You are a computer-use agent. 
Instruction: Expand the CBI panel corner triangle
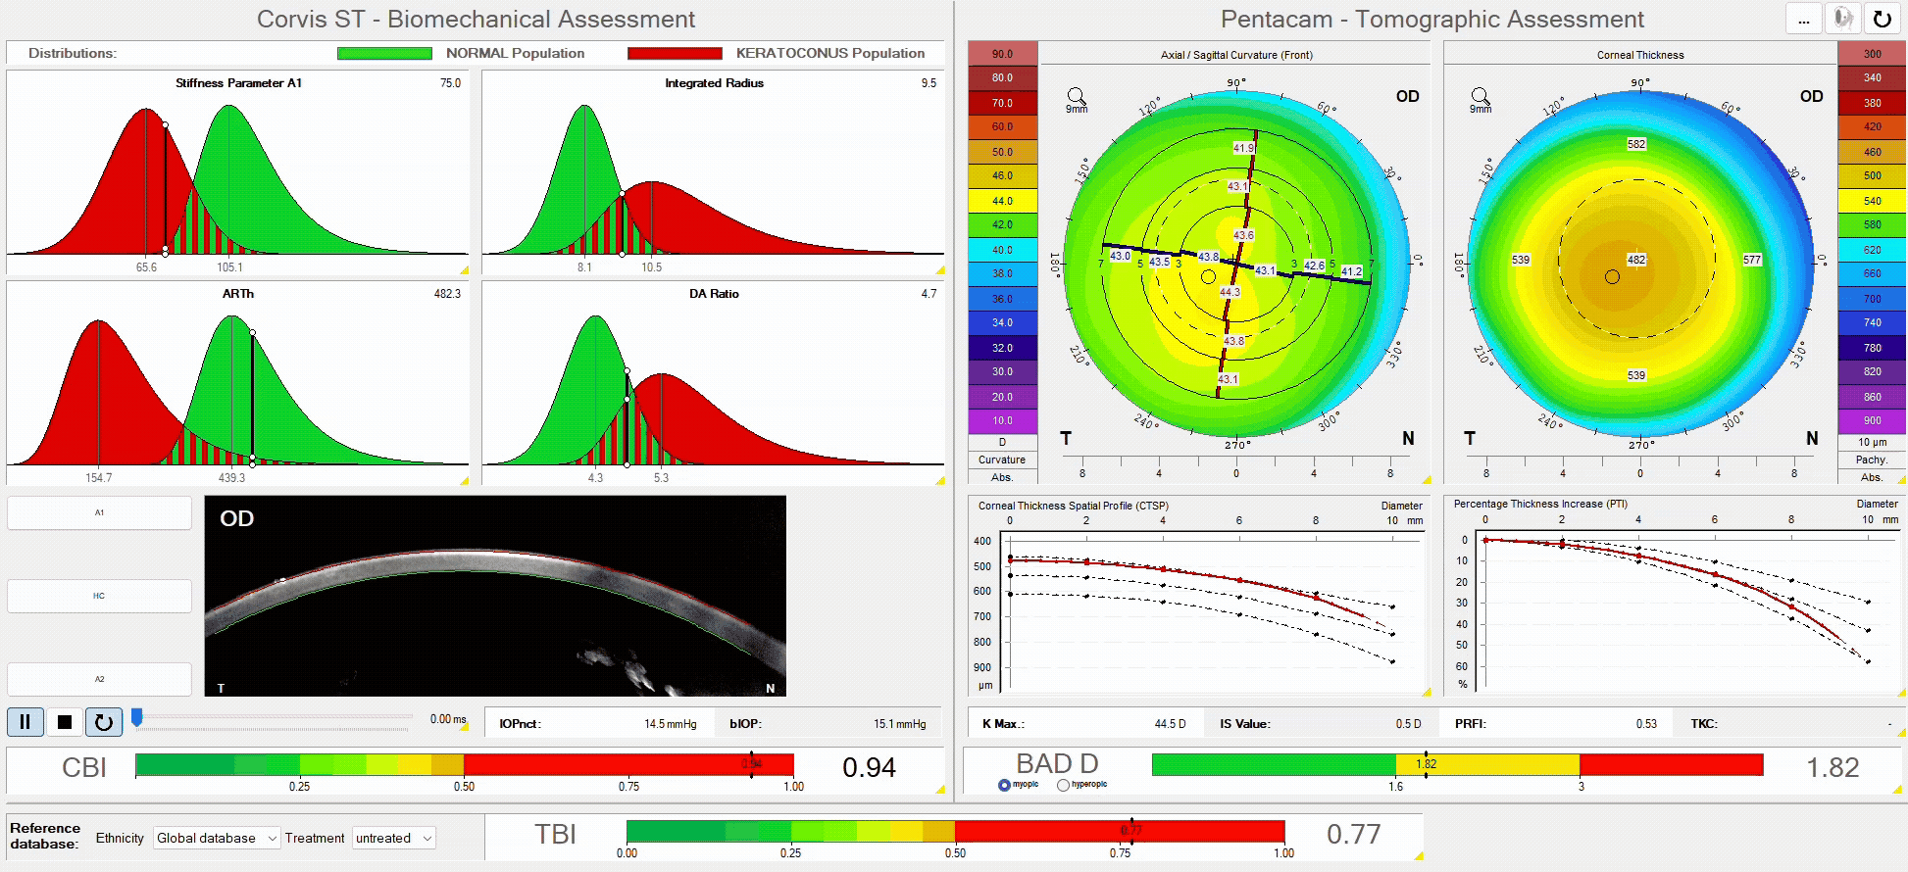click(939, 789)
